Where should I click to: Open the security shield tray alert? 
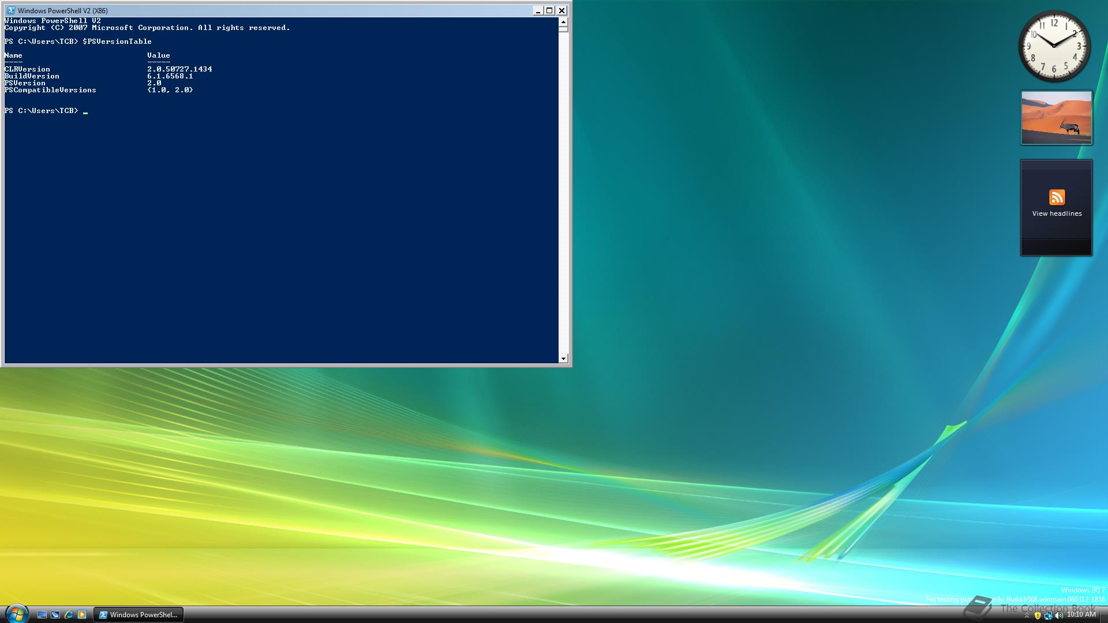[1038, 616]
